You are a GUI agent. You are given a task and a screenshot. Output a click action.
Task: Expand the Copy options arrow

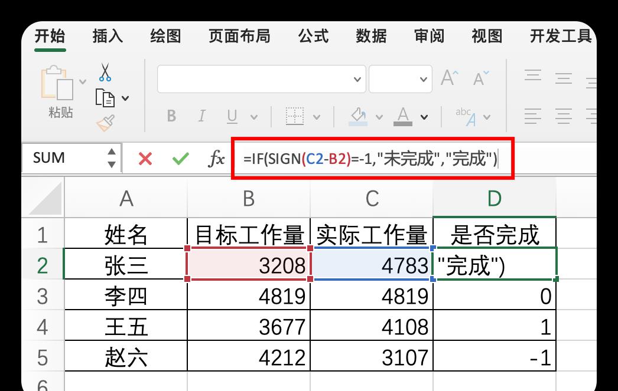pos(125,98)
